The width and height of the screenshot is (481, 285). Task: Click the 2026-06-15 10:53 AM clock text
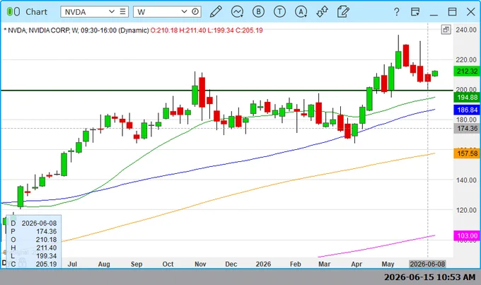(430, 277)
